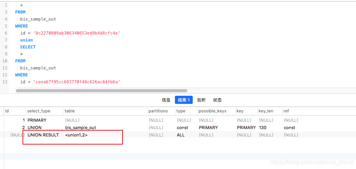Click the <union1,2> table cell

tap(76, 135)
